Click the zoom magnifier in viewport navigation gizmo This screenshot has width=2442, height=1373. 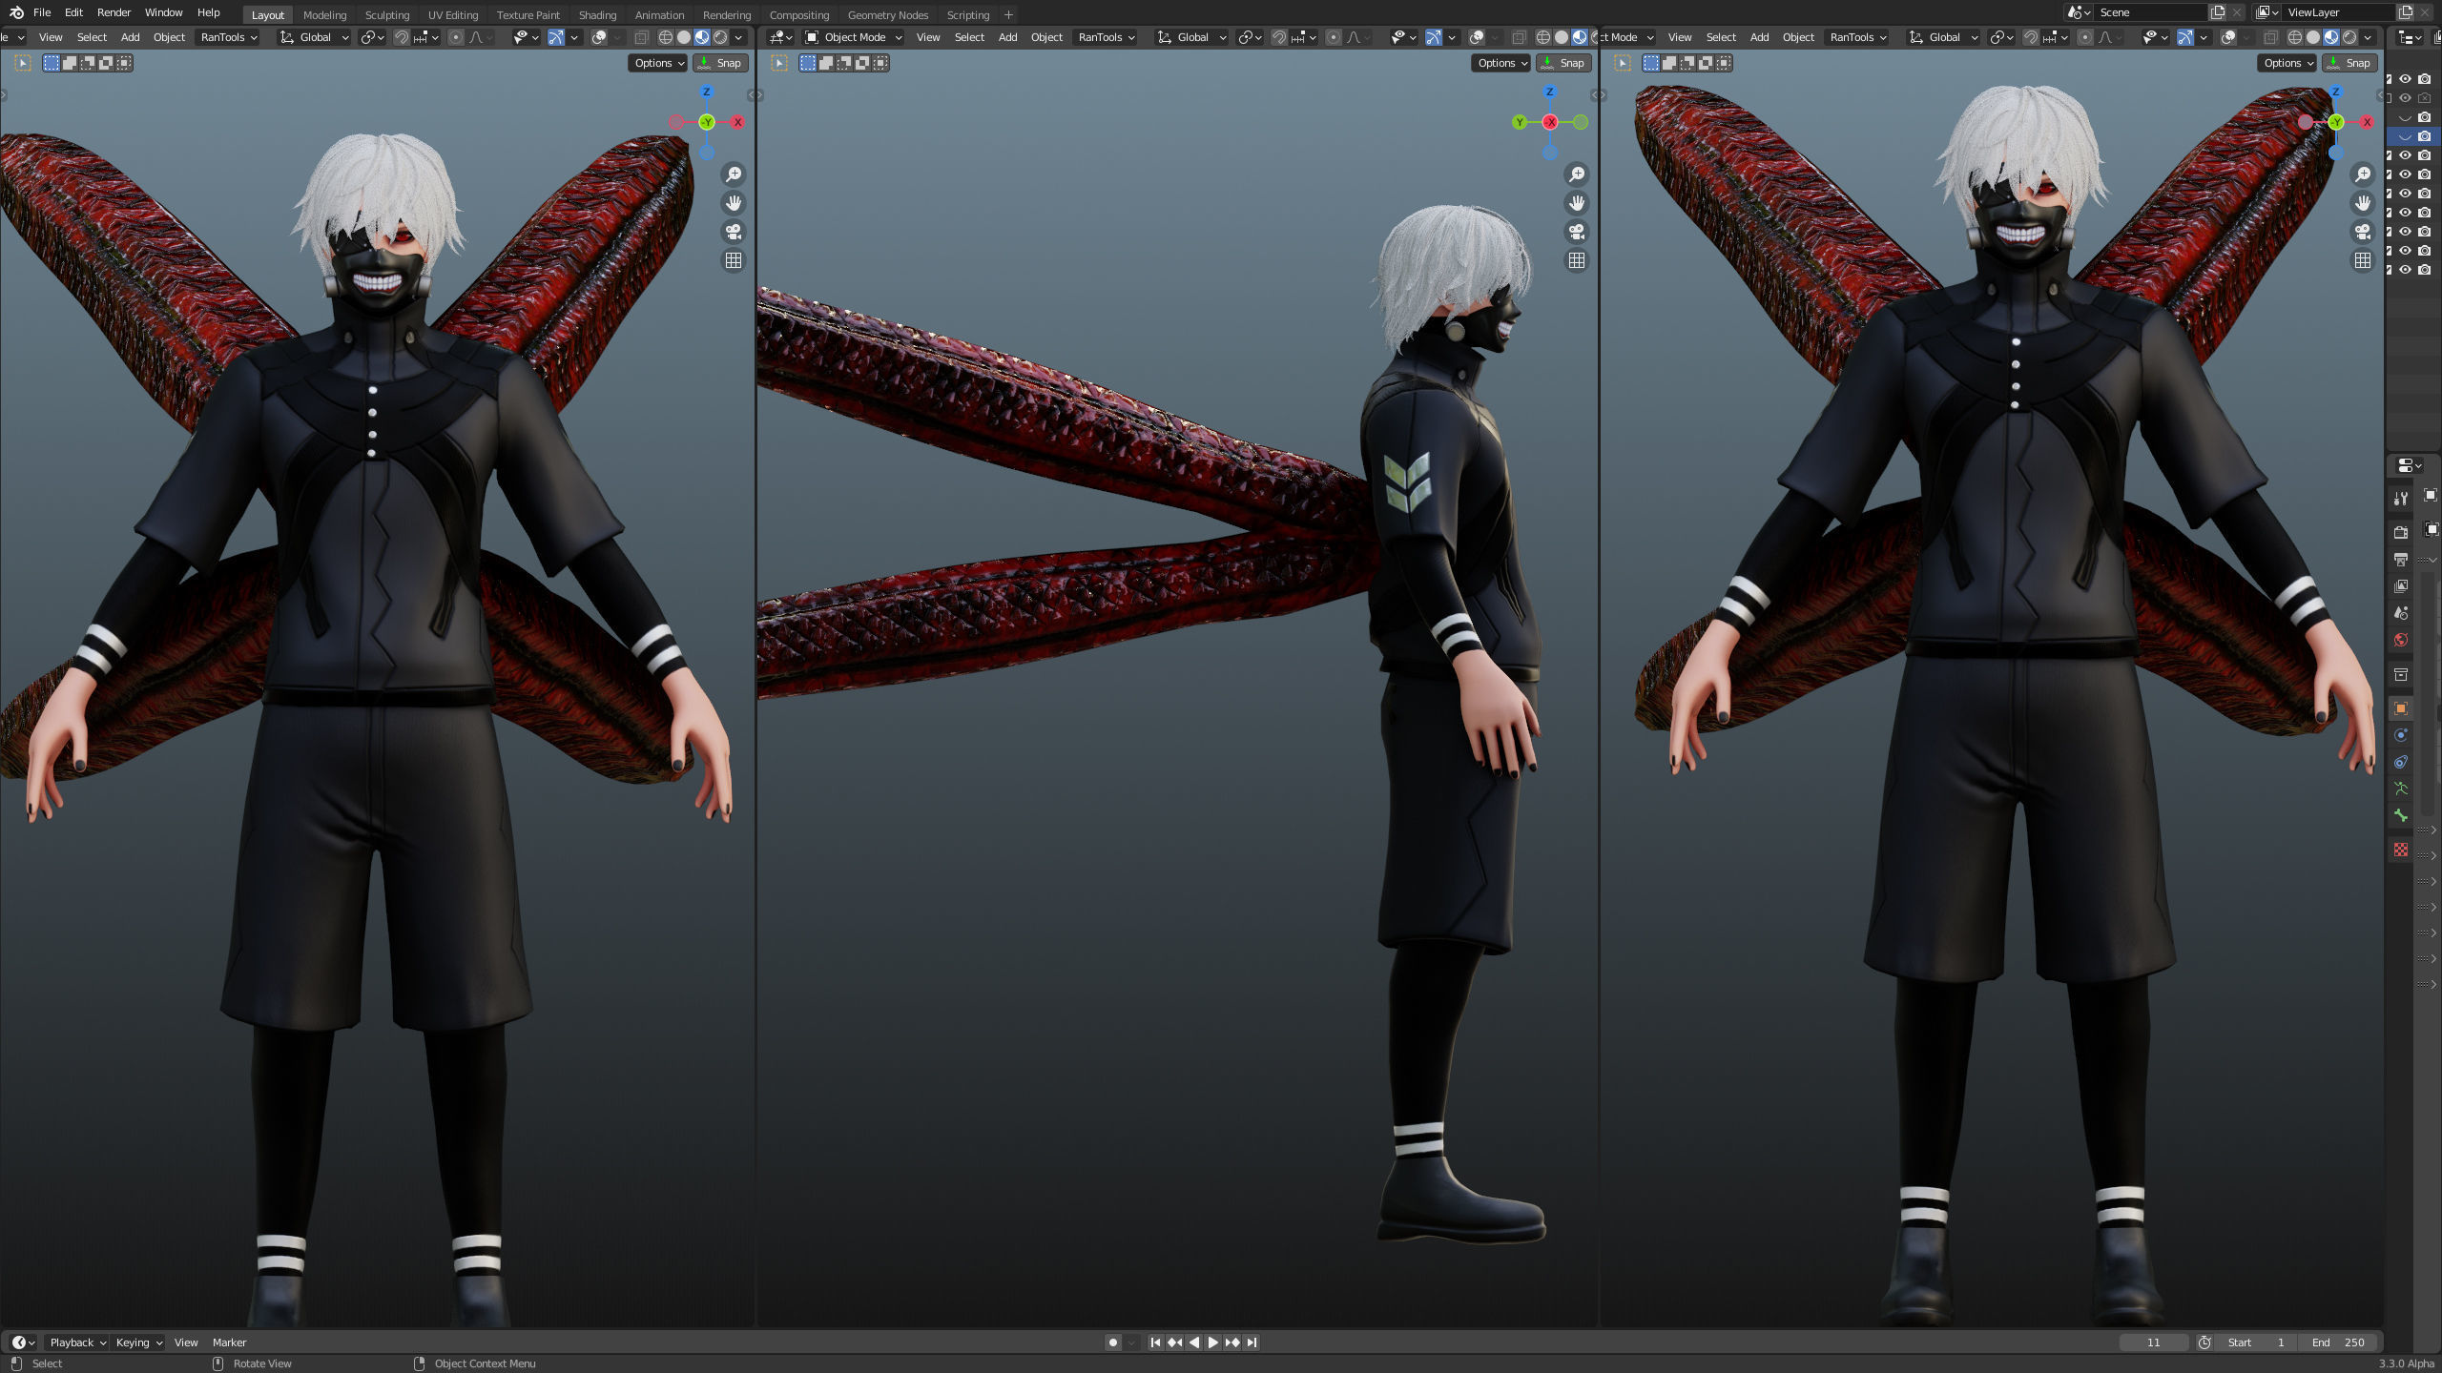pyautogui.click(x=734, y=174)
